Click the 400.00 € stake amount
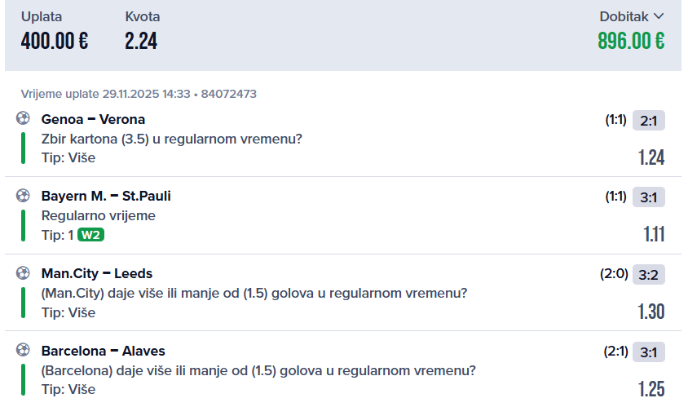 point(55,41)
